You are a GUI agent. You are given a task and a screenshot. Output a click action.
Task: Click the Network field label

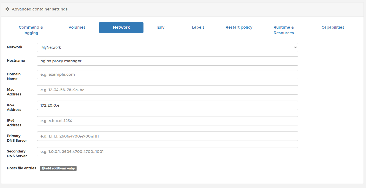point(15,47)
